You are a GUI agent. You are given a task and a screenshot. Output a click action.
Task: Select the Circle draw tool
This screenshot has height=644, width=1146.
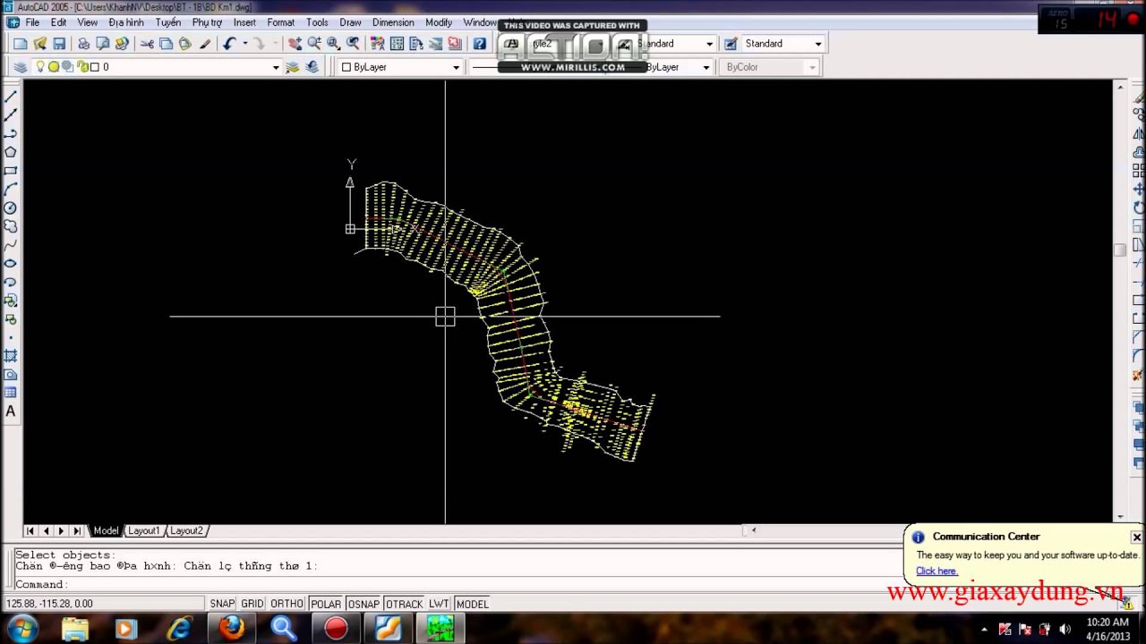[11, 208]
